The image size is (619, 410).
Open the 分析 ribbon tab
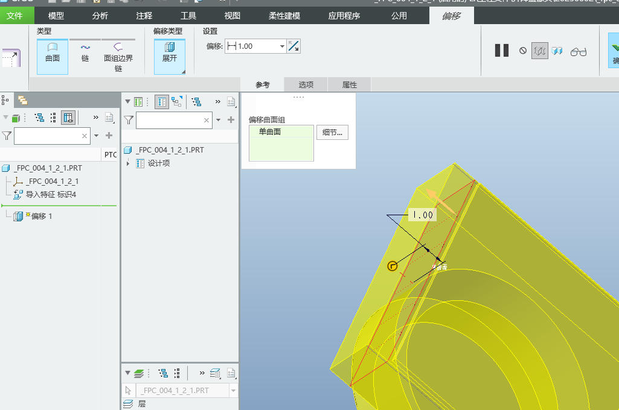[100, 16]
